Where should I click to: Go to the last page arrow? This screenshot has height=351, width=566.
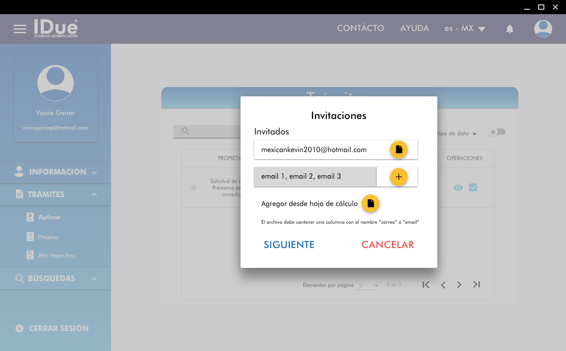(476, 285)
